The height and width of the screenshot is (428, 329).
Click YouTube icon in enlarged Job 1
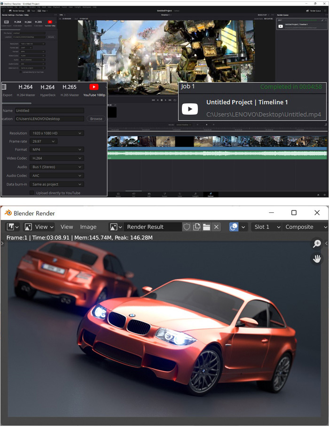(x=190, y=109)
